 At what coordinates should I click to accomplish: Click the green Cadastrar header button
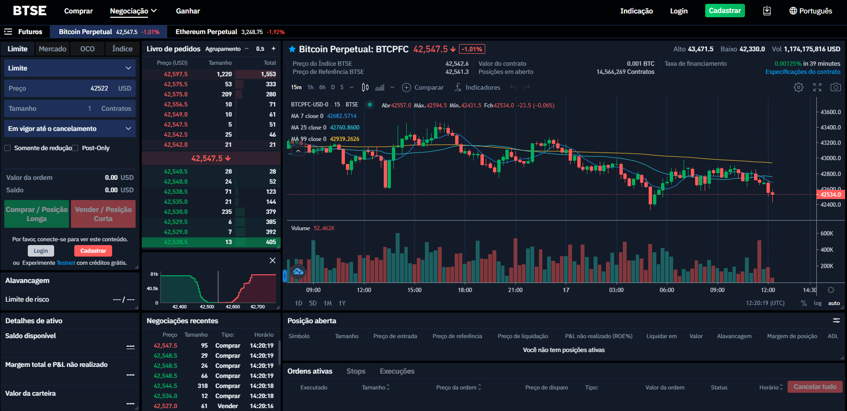tap(725, 11)
